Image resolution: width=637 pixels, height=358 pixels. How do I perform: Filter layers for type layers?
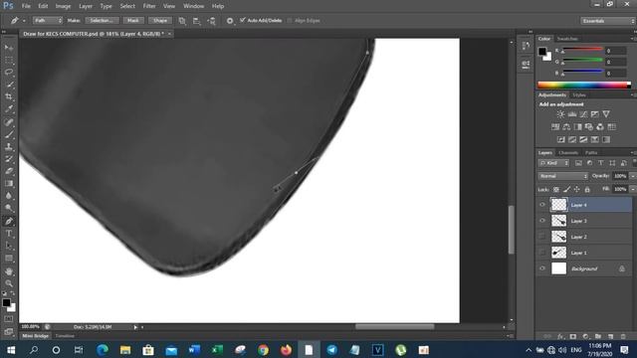[601, 163]
